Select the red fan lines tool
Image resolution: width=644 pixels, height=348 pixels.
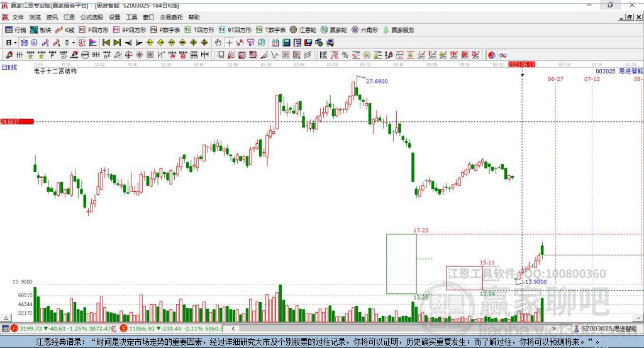(x=231, y=55)
